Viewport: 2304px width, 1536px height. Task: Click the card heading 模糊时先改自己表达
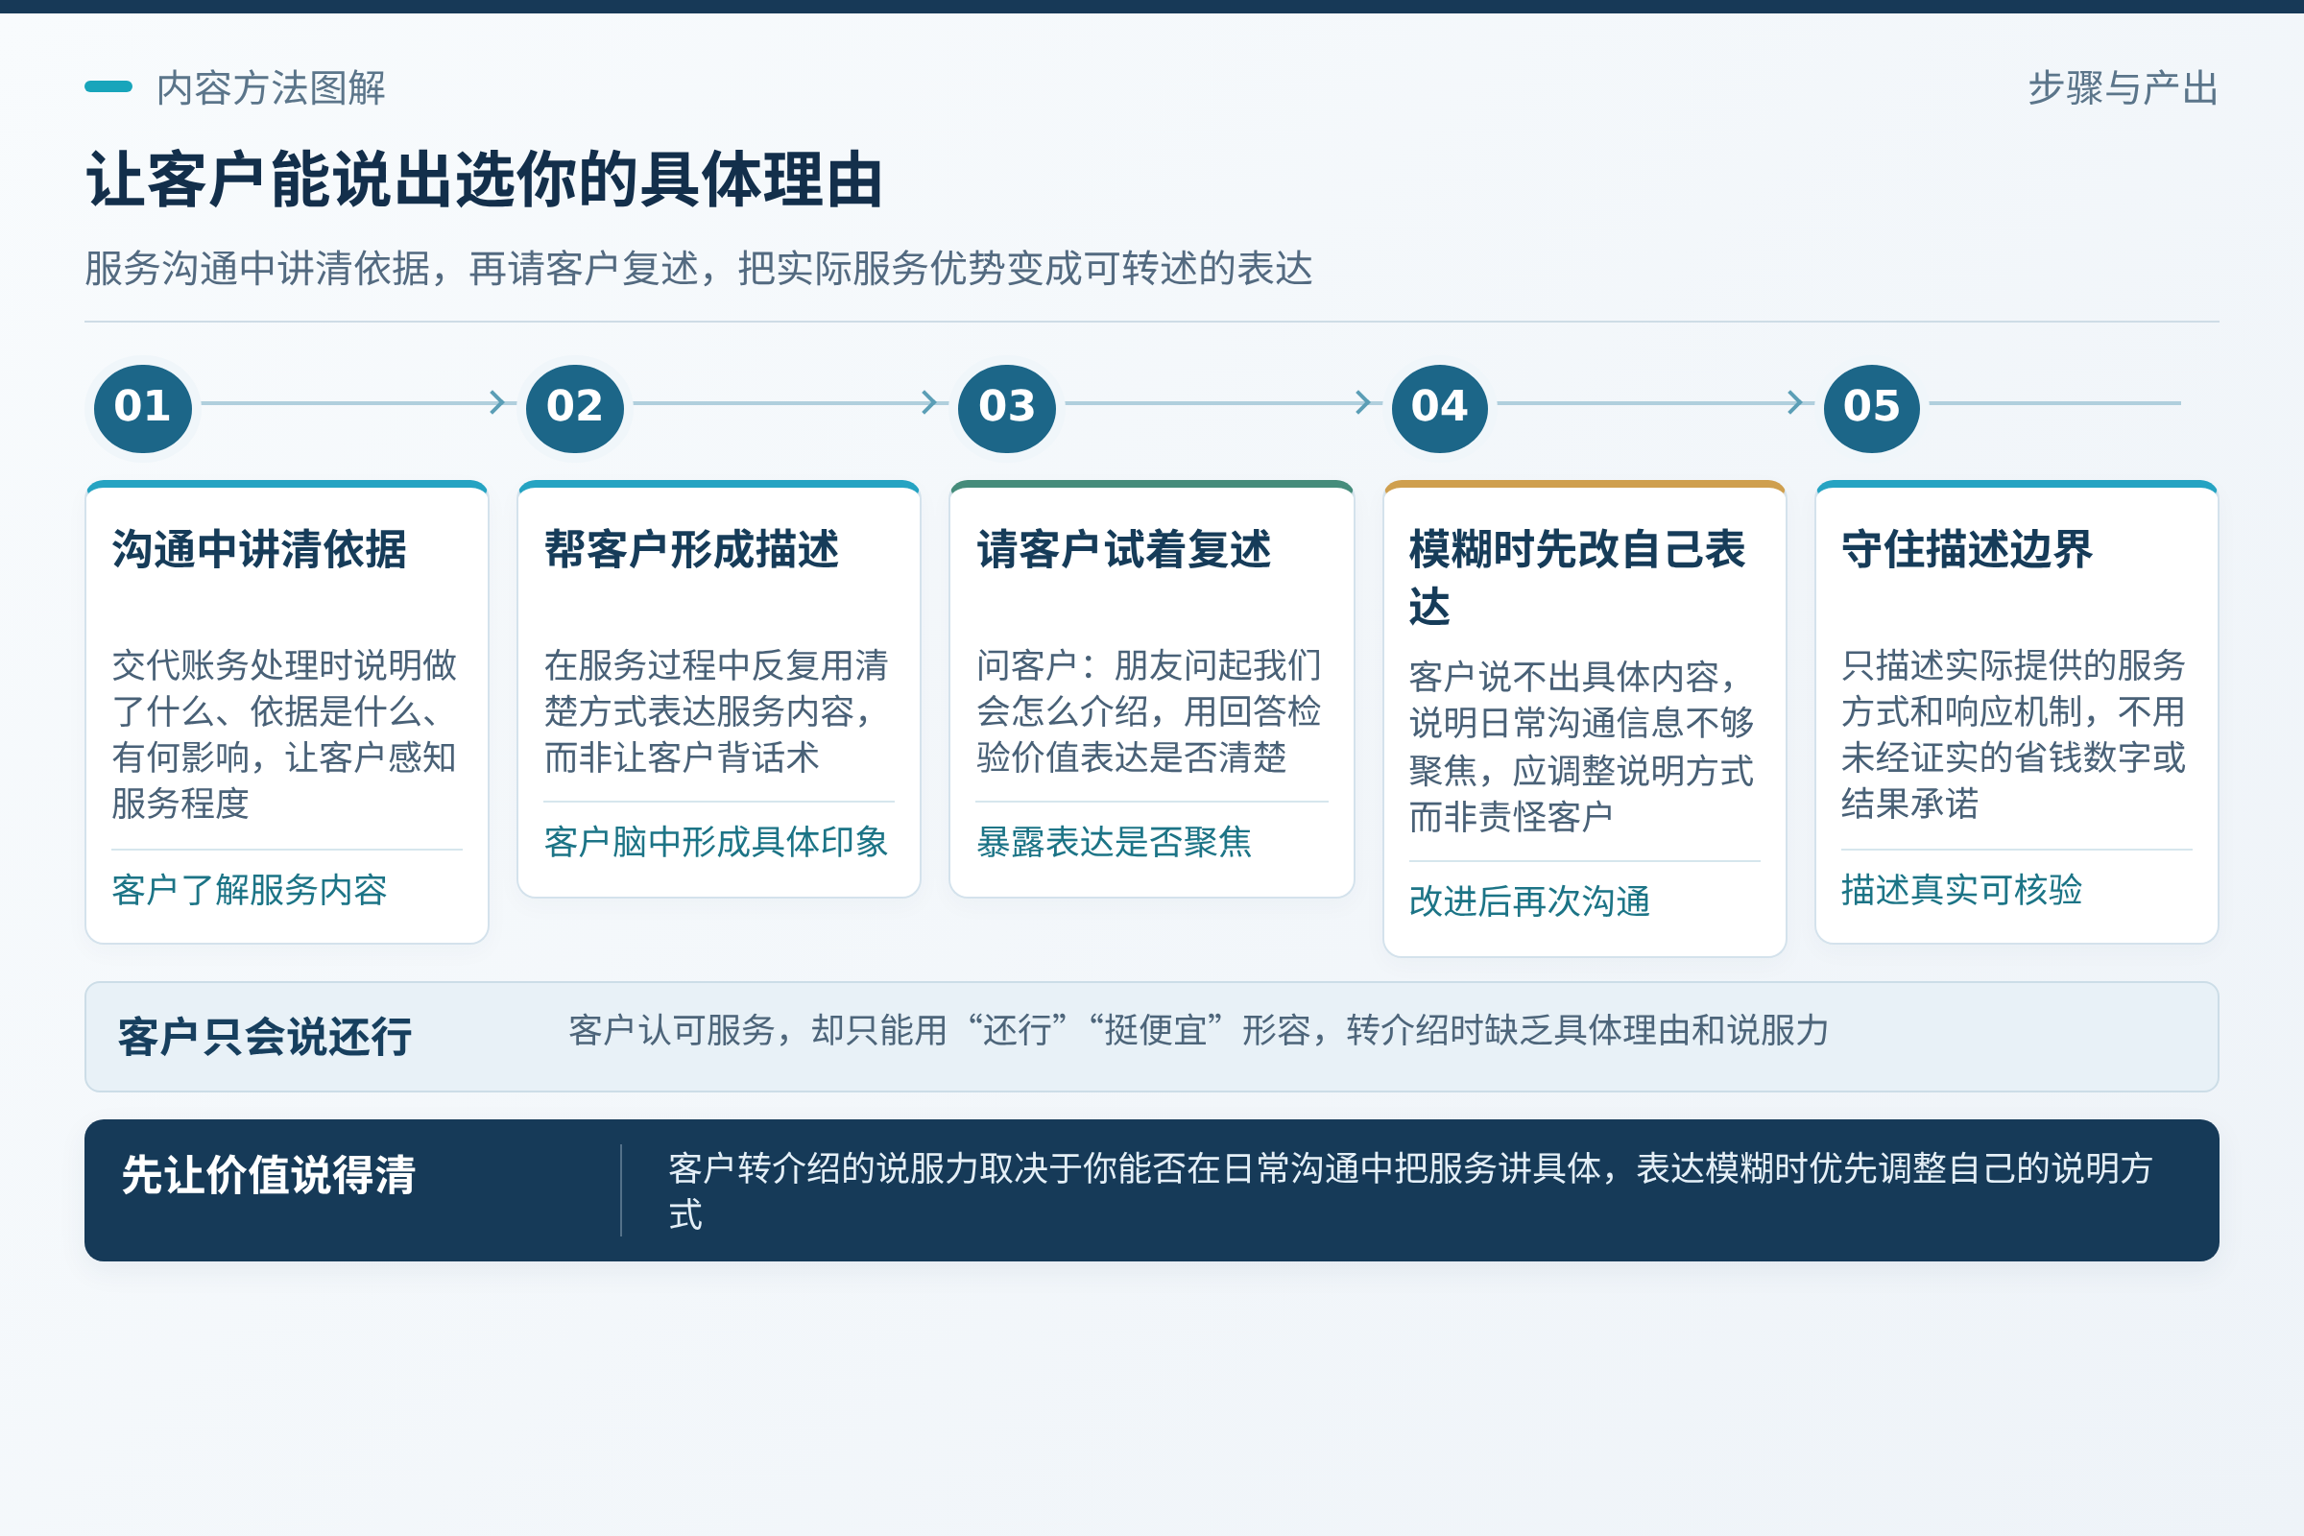coord(1577,577)
